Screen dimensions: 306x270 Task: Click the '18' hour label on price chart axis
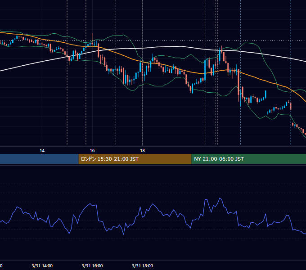(143, 151)
